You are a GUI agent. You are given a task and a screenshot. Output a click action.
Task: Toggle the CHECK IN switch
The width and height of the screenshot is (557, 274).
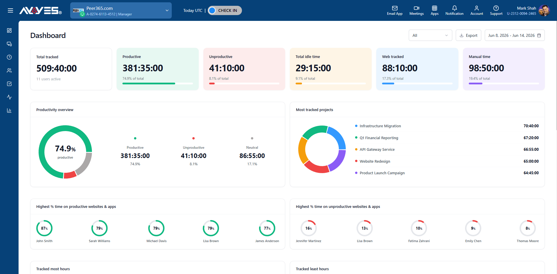[x=225, y=10]
